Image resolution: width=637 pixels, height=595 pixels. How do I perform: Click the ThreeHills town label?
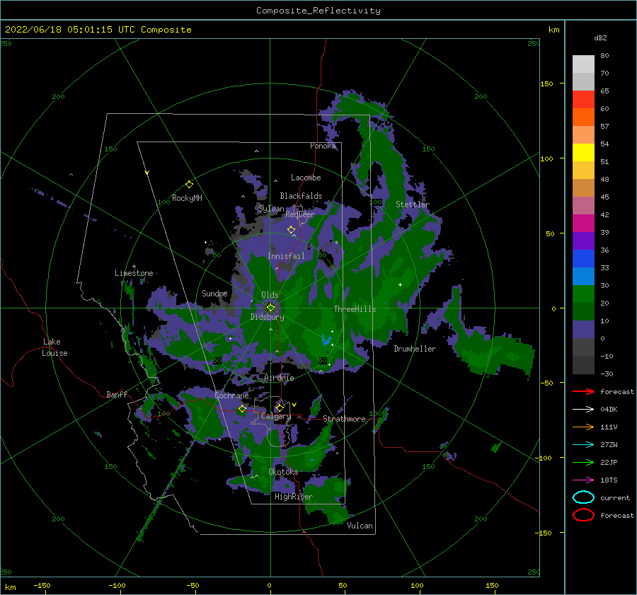click(x=355, y=309)
